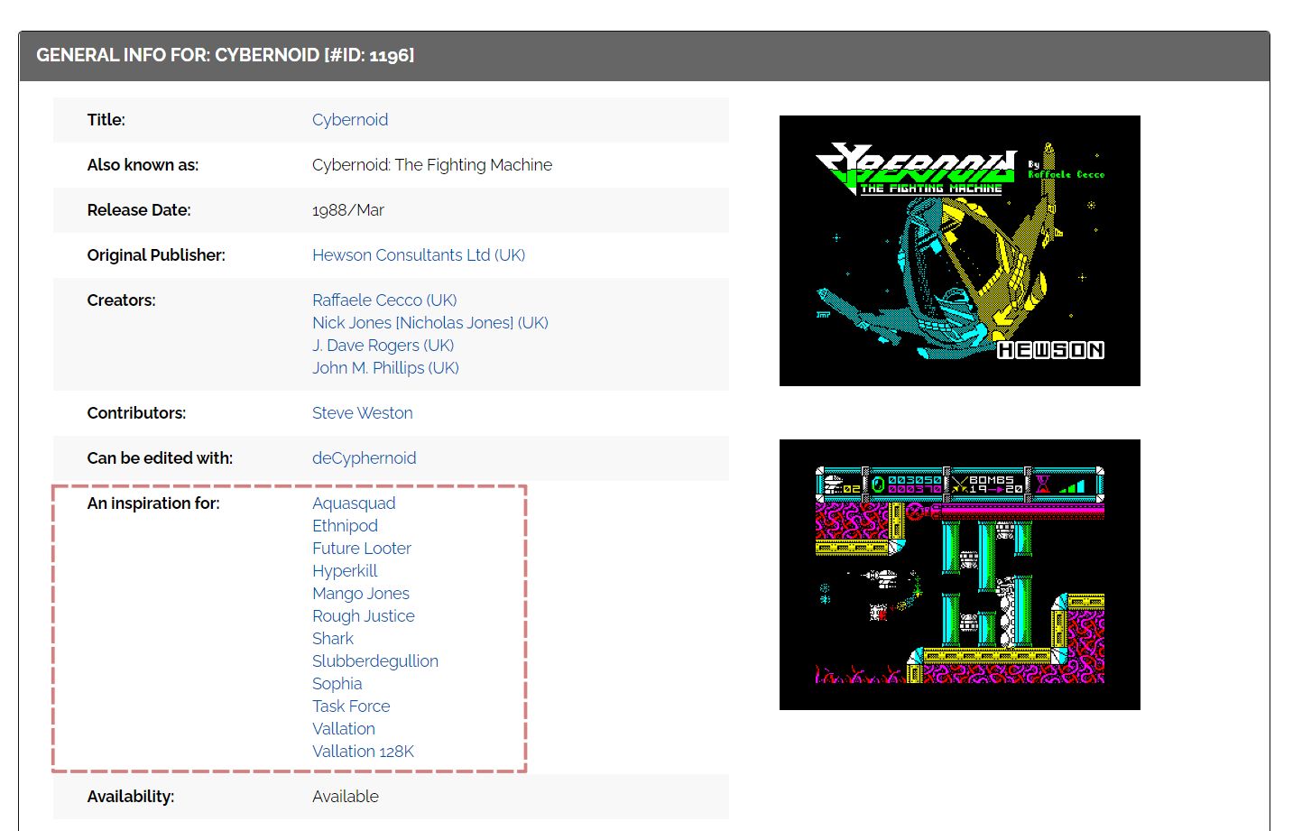Open the Cybernoid title link
This screenshot has height=831, width=1302.
click(x=350, y=120)
